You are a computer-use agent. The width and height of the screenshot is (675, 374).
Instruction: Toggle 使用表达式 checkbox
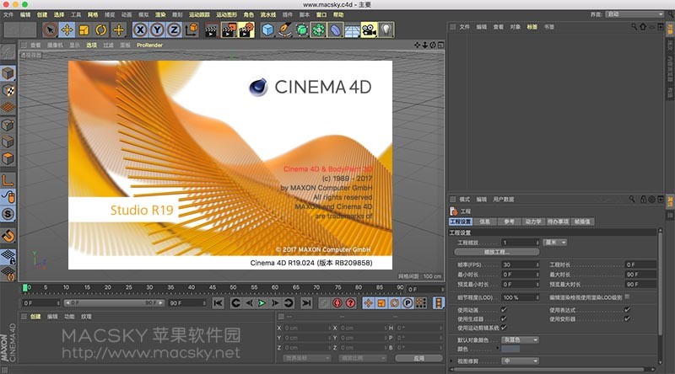click(627, 309)
